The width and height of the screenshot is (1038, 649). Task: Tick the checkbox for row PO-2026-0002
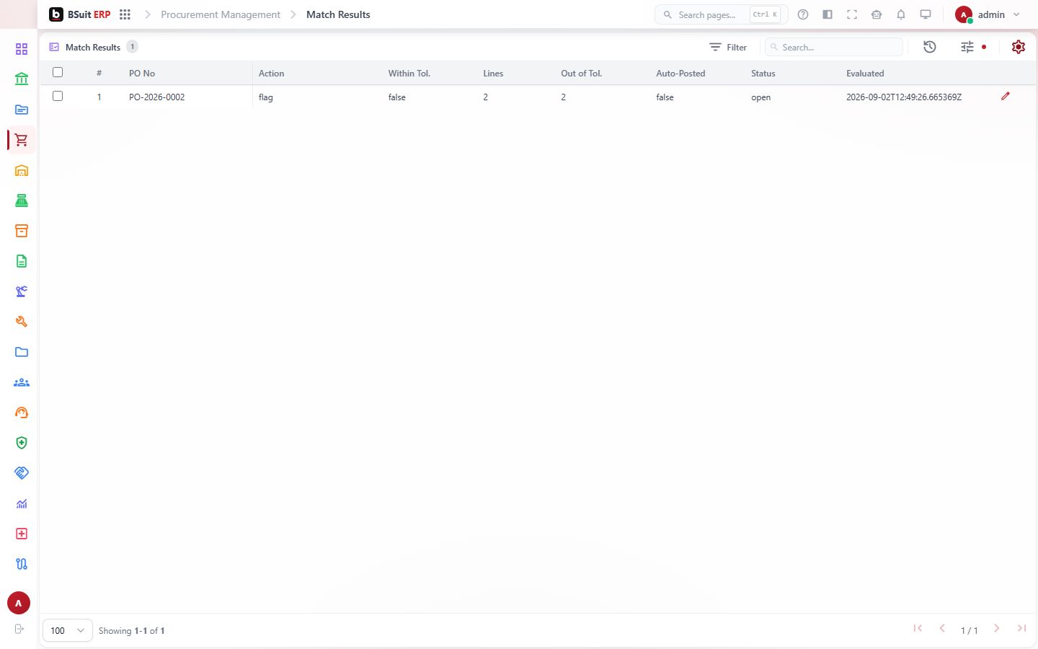(58, 96)
